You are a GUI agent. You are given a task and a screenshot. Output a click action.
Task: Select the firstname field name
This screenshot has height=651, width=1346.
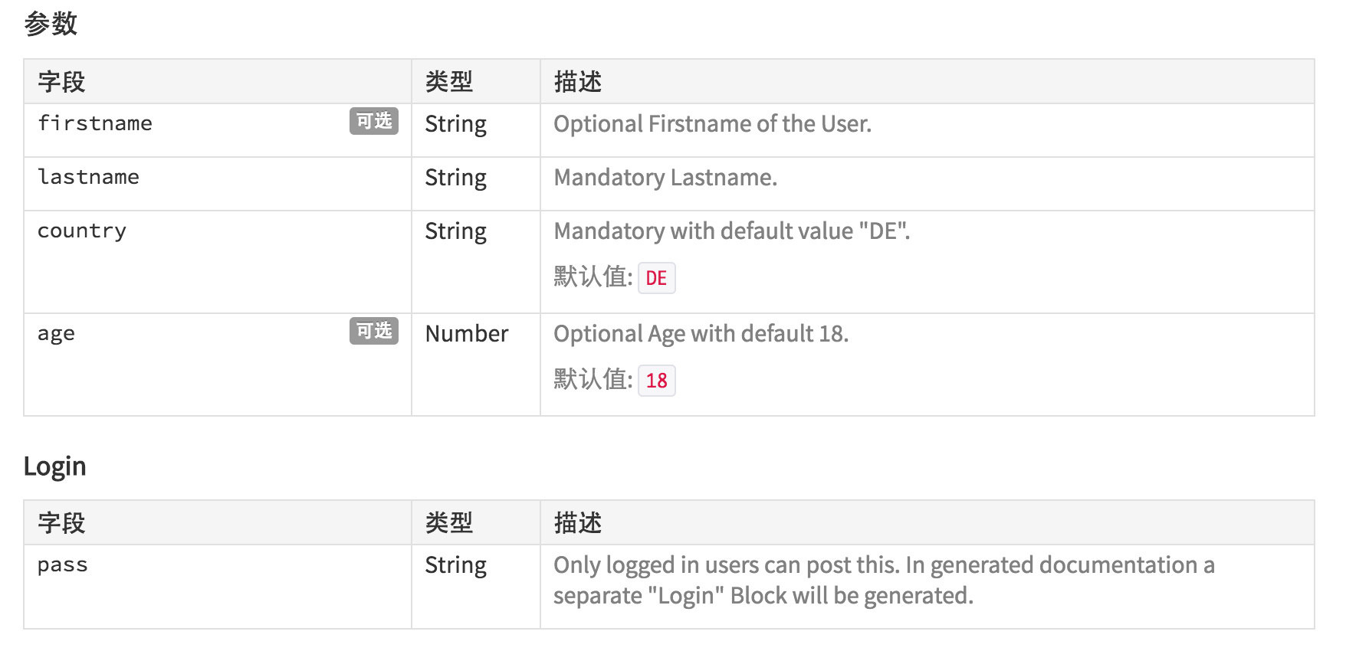coord(95,123)
